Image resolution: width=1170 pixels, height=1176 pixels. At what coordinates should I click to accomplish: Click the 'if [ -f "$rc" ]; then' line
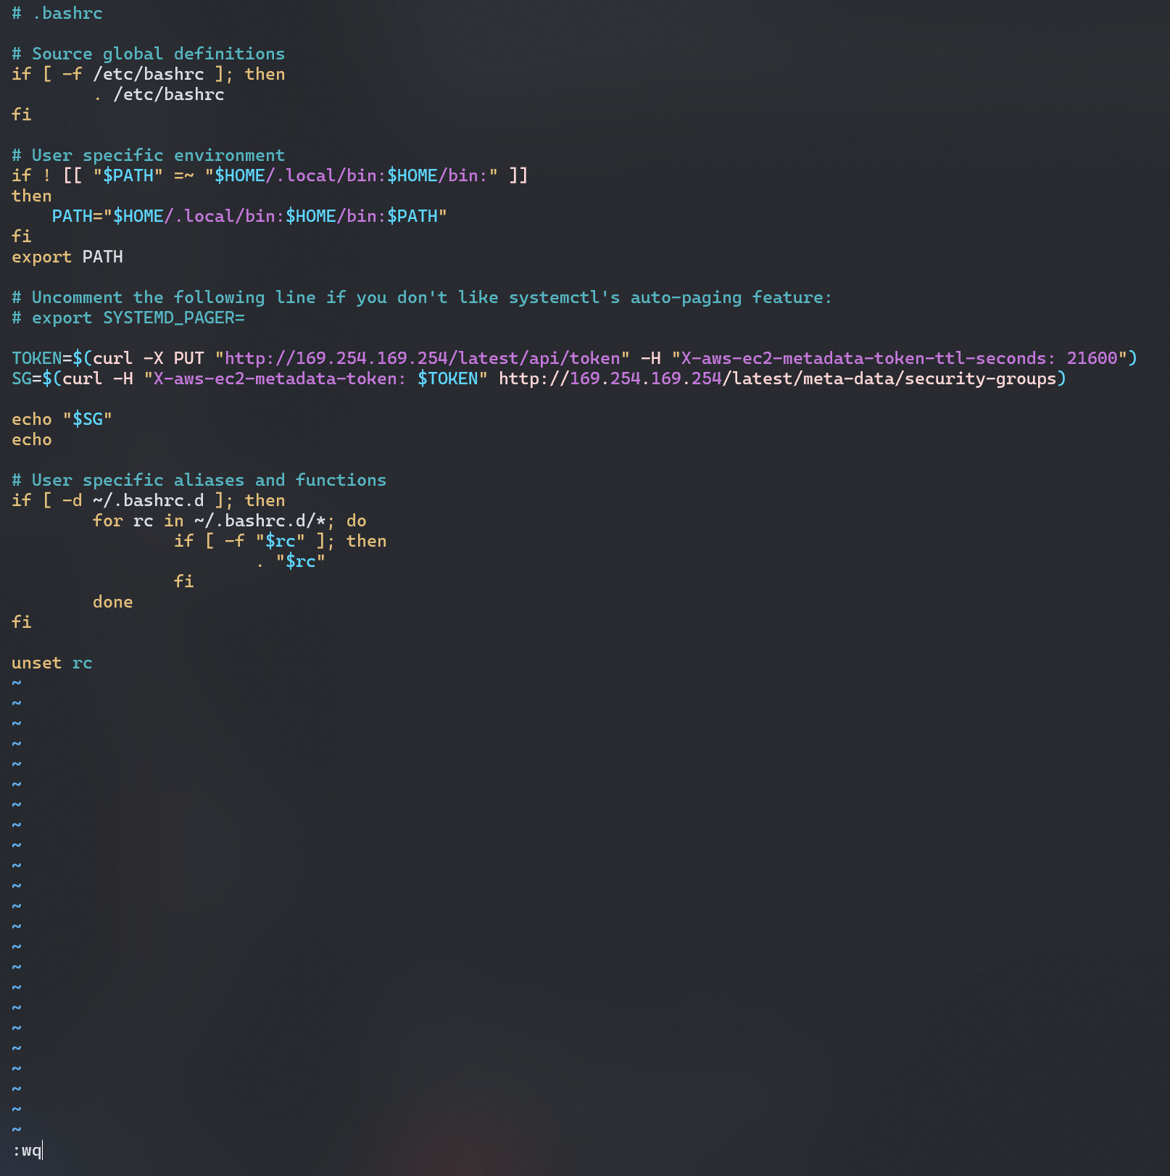tap(281, 541)
